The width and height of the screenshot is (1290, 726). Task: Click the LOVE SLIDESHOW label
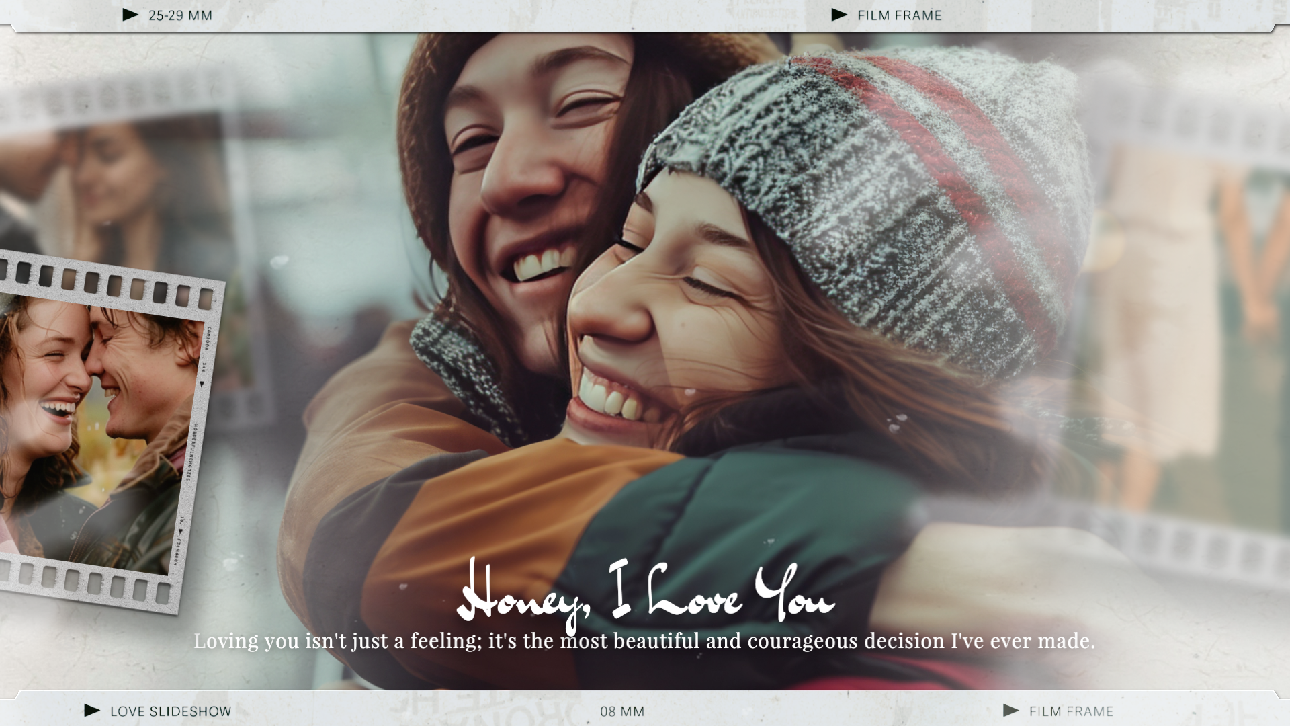tap(171, 711)
